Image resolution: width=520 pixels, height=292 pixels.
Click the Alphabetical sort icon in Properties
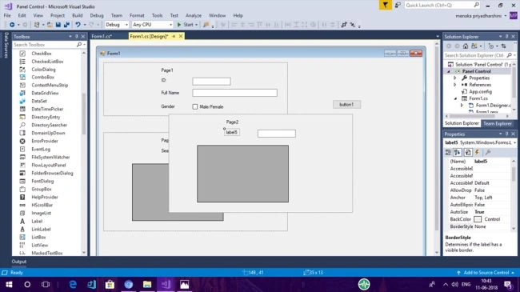click(x=458, y=152)
